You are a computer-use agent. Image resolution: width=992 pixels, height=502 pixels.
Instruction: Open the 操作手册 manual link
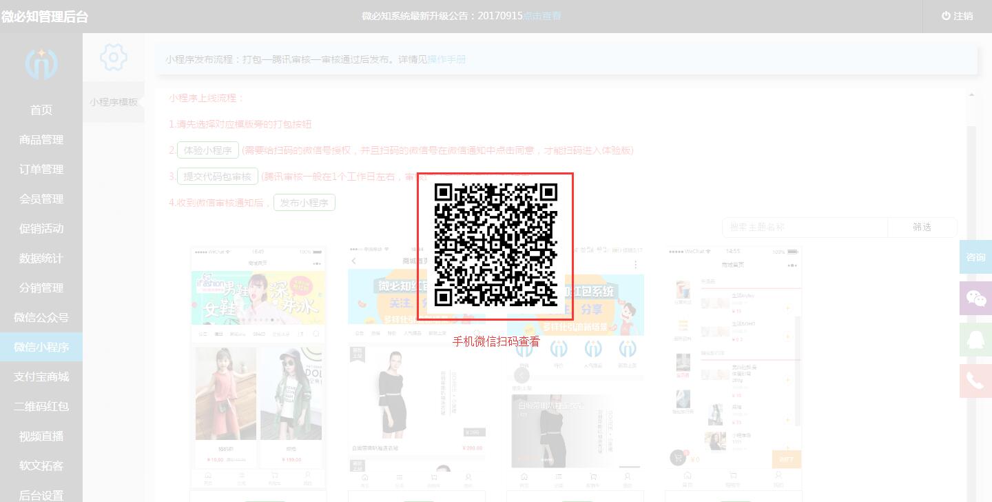[448, 60]
